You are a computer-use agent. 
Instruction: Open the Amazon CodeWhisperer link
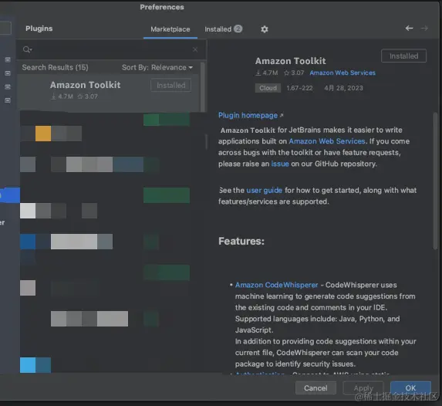(276, 285)
